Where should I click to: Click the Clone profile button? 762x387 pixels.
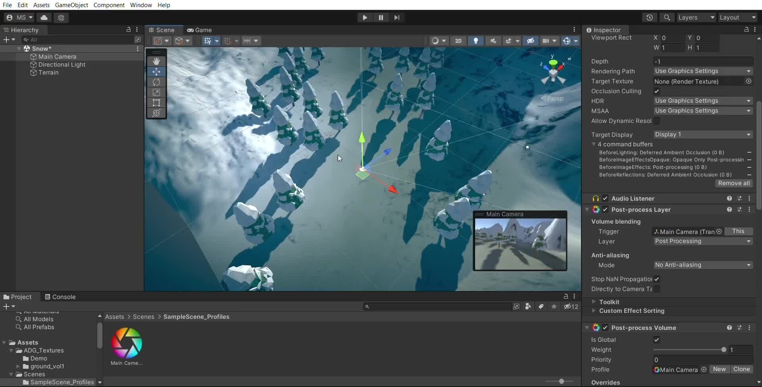coord(741,369)
